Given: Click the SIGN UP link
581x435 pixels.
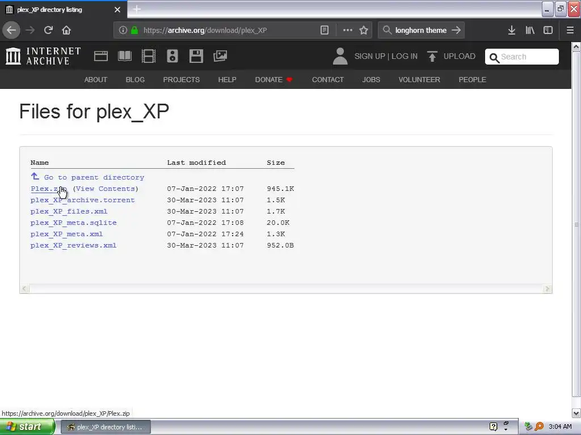Looking at the screenshot, I should [x=370, y=56].
